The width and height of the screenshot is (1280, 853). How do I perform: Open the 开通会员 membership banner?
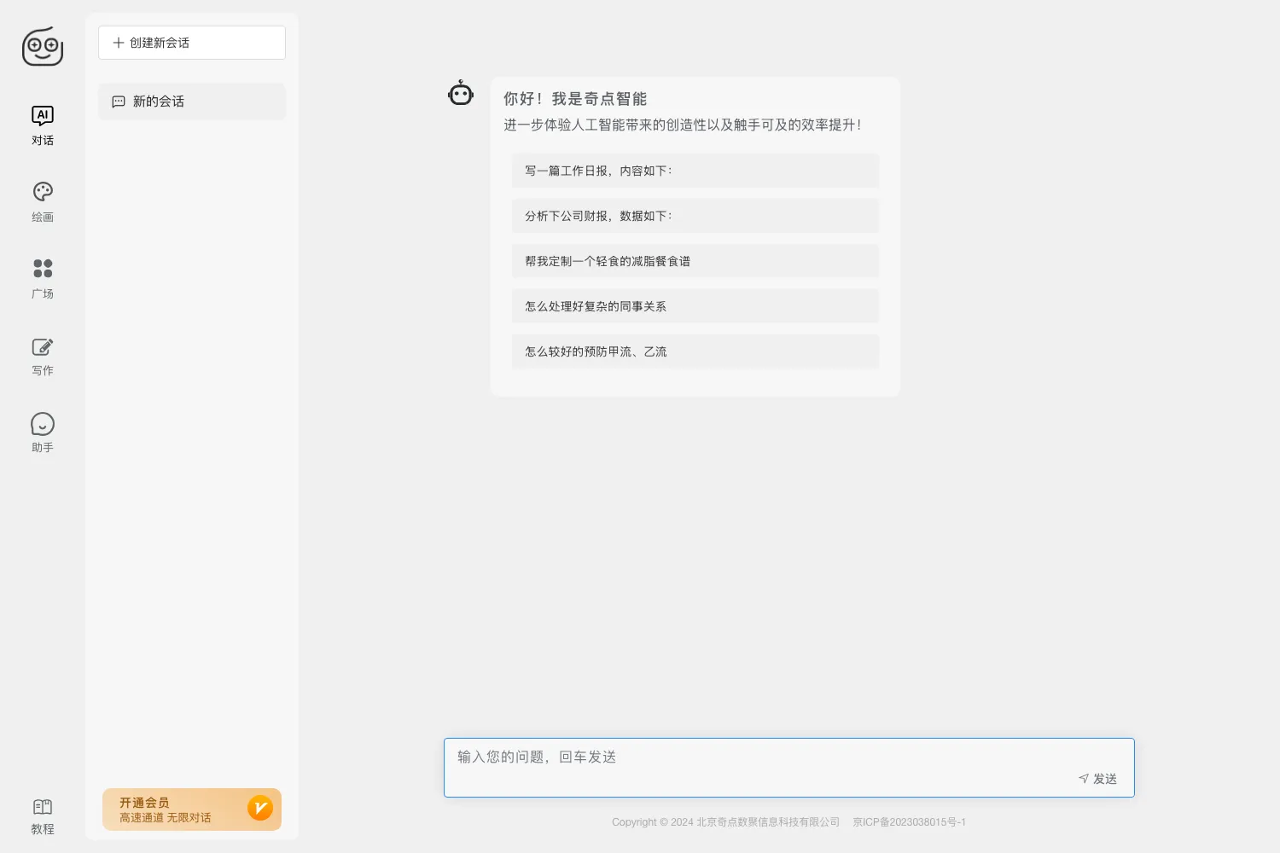(192, 809)
